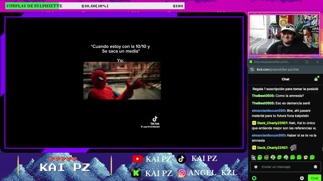Image resolution: width=323 pixels, height=181 pixels.
Task: Click the "$30.40(30%)" goal amount
Action: (x=95, y=6)
